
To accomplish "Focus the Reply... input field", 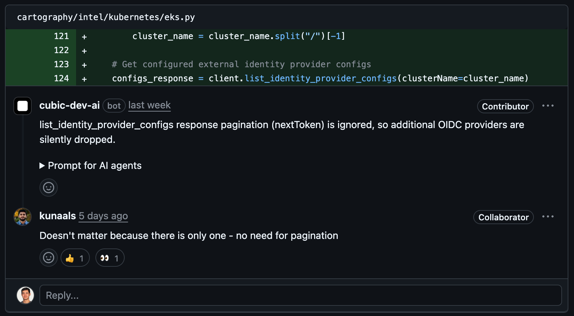I will (300, 295).
